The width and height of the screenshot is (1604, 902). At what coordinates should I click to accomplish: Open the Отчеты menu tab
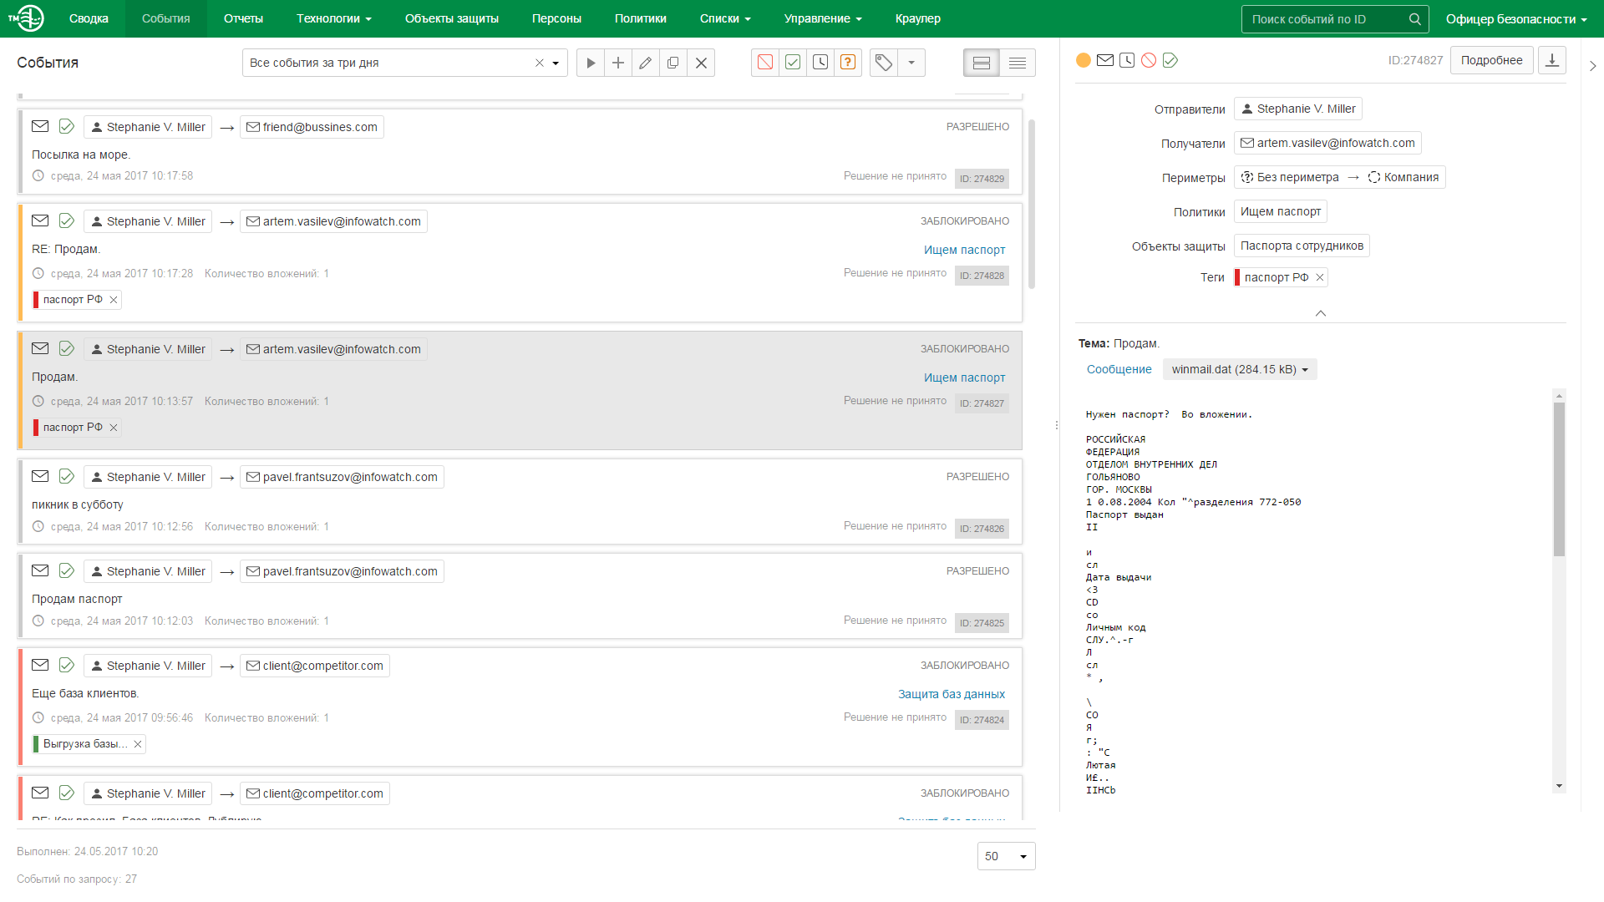coord(243,18)
